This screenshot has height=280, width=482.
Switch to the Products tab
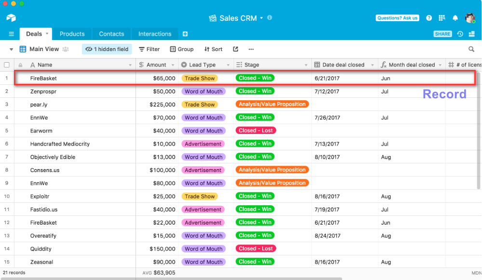[72, 34]
